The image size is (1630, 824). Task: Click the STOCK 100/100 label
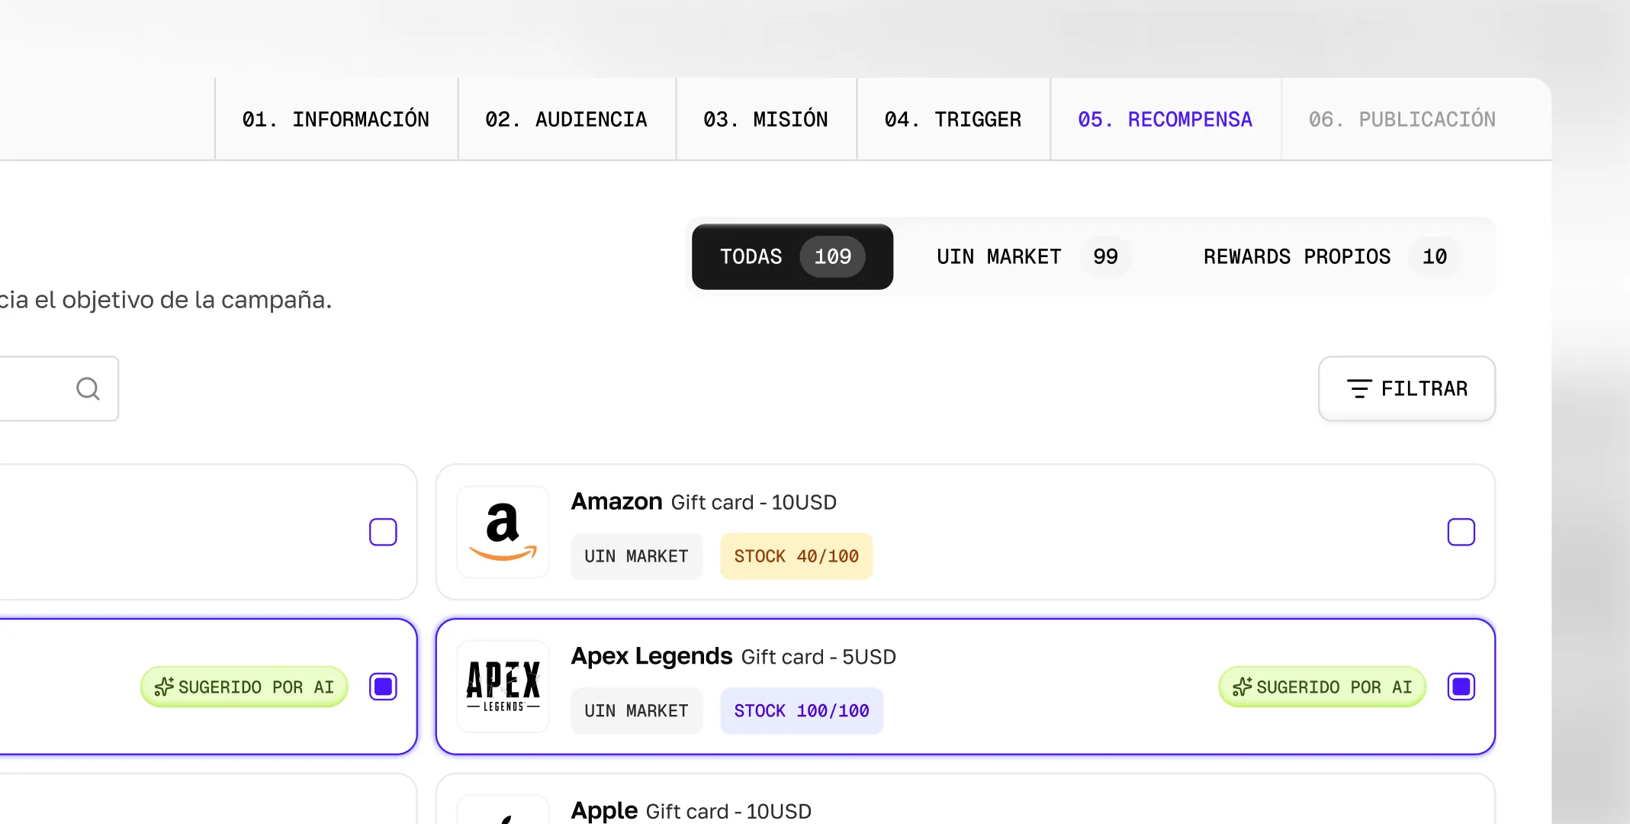(802, 710)
